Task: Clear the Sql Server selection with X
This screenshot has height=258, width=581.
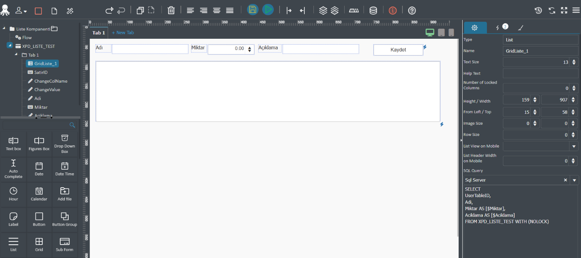Action: tap(565, 180)
